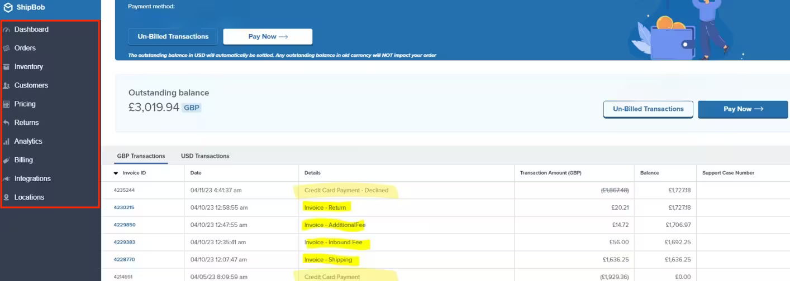The height and width of the screenshot is (281, 790).
Task: Click the struck-through (£1,867.48) amount
Action: [x=615, y=190]
